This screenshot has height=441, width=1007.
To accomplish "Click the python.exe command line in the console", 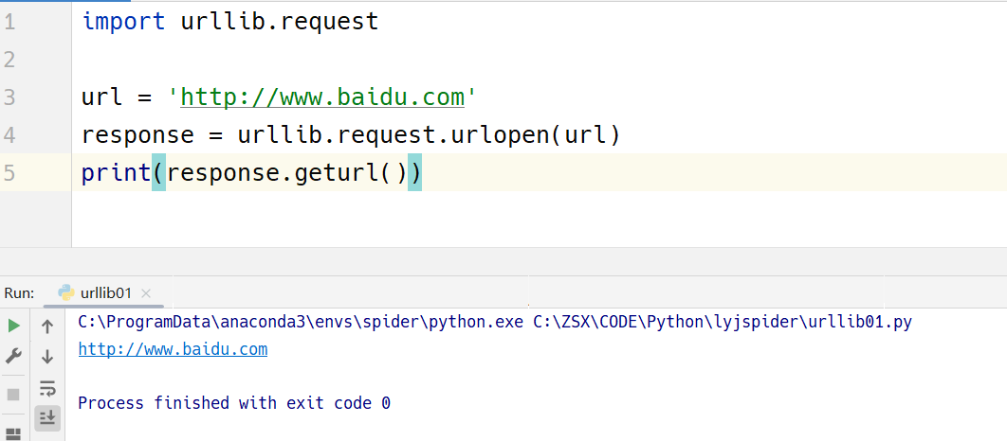I will coord(494,323).
